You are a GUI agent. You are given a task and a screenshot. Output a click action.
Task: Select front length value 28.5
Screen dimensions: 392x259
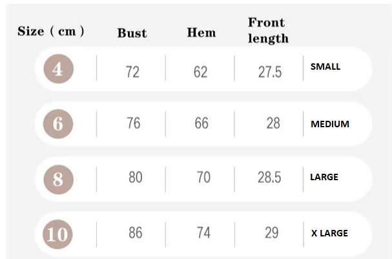[270, 177]
